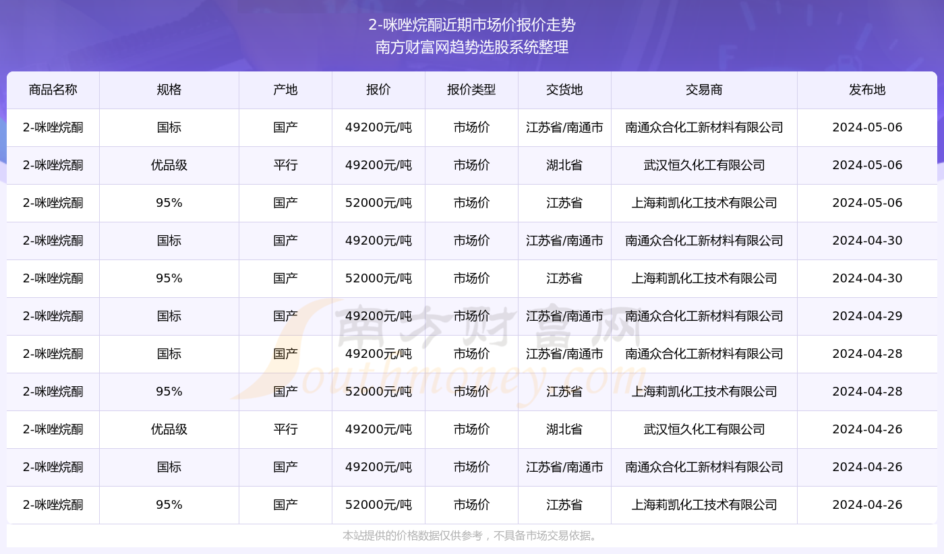This screenshot has width=944, height=554.
Task: Click 江苏省/南通市 in the 2024-04-26 row
Action: (564, 467)
